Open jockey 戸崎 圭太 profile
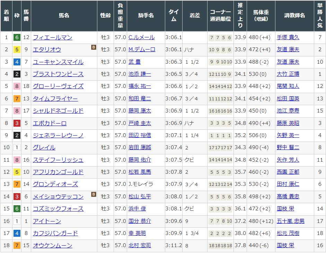The height and width of the screenshot is (253, 326). (140, 123)
